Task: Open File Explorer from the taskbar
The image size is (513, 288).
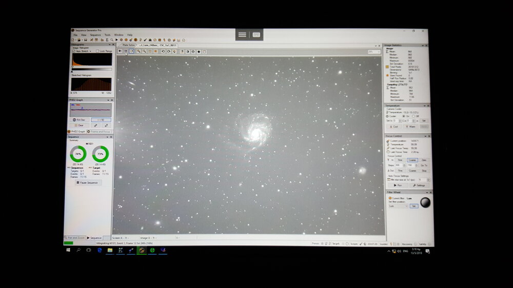Action: pos(110,251)
